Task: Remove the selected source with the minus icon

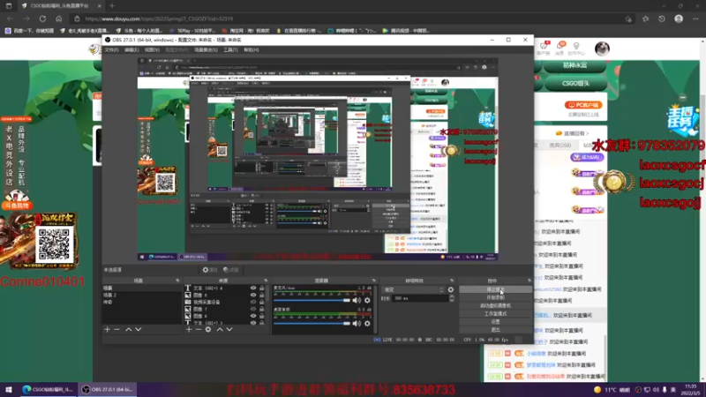Action: [199, 329]
